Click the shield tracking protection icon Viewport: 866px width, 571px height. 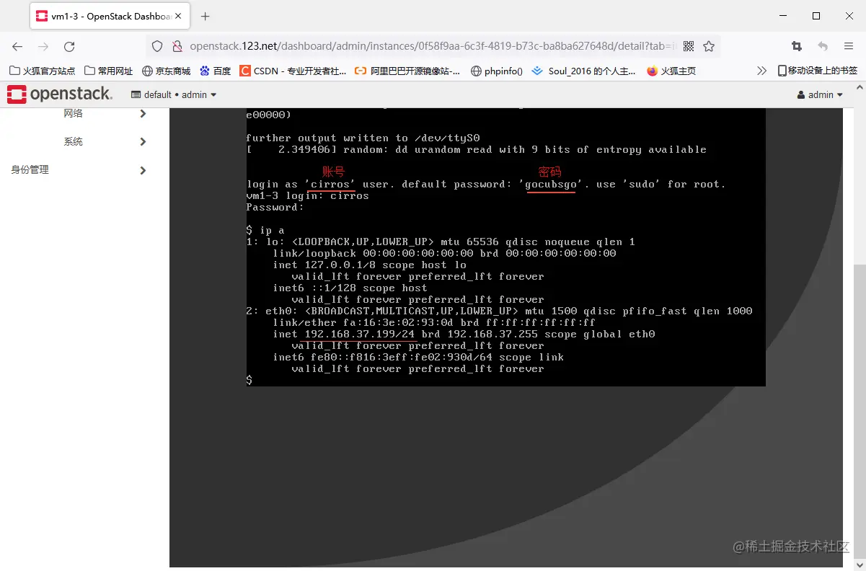pos(157,46)
